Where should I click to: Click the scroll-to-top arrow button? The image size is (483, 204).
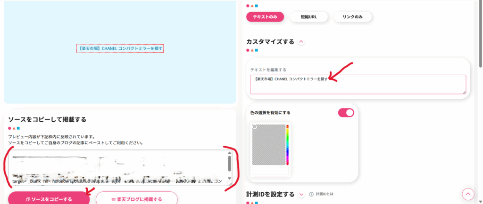click(x=467, y=194)
